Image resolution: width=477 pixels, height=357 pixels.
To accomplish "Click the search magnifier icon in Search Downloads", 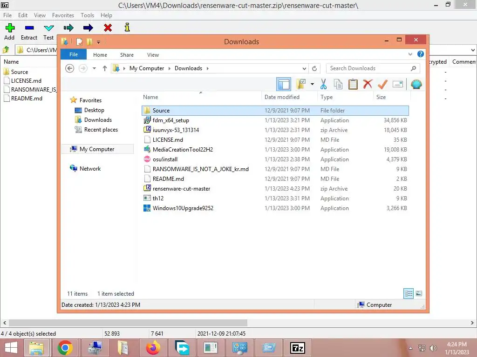I will tap(413, 68).
